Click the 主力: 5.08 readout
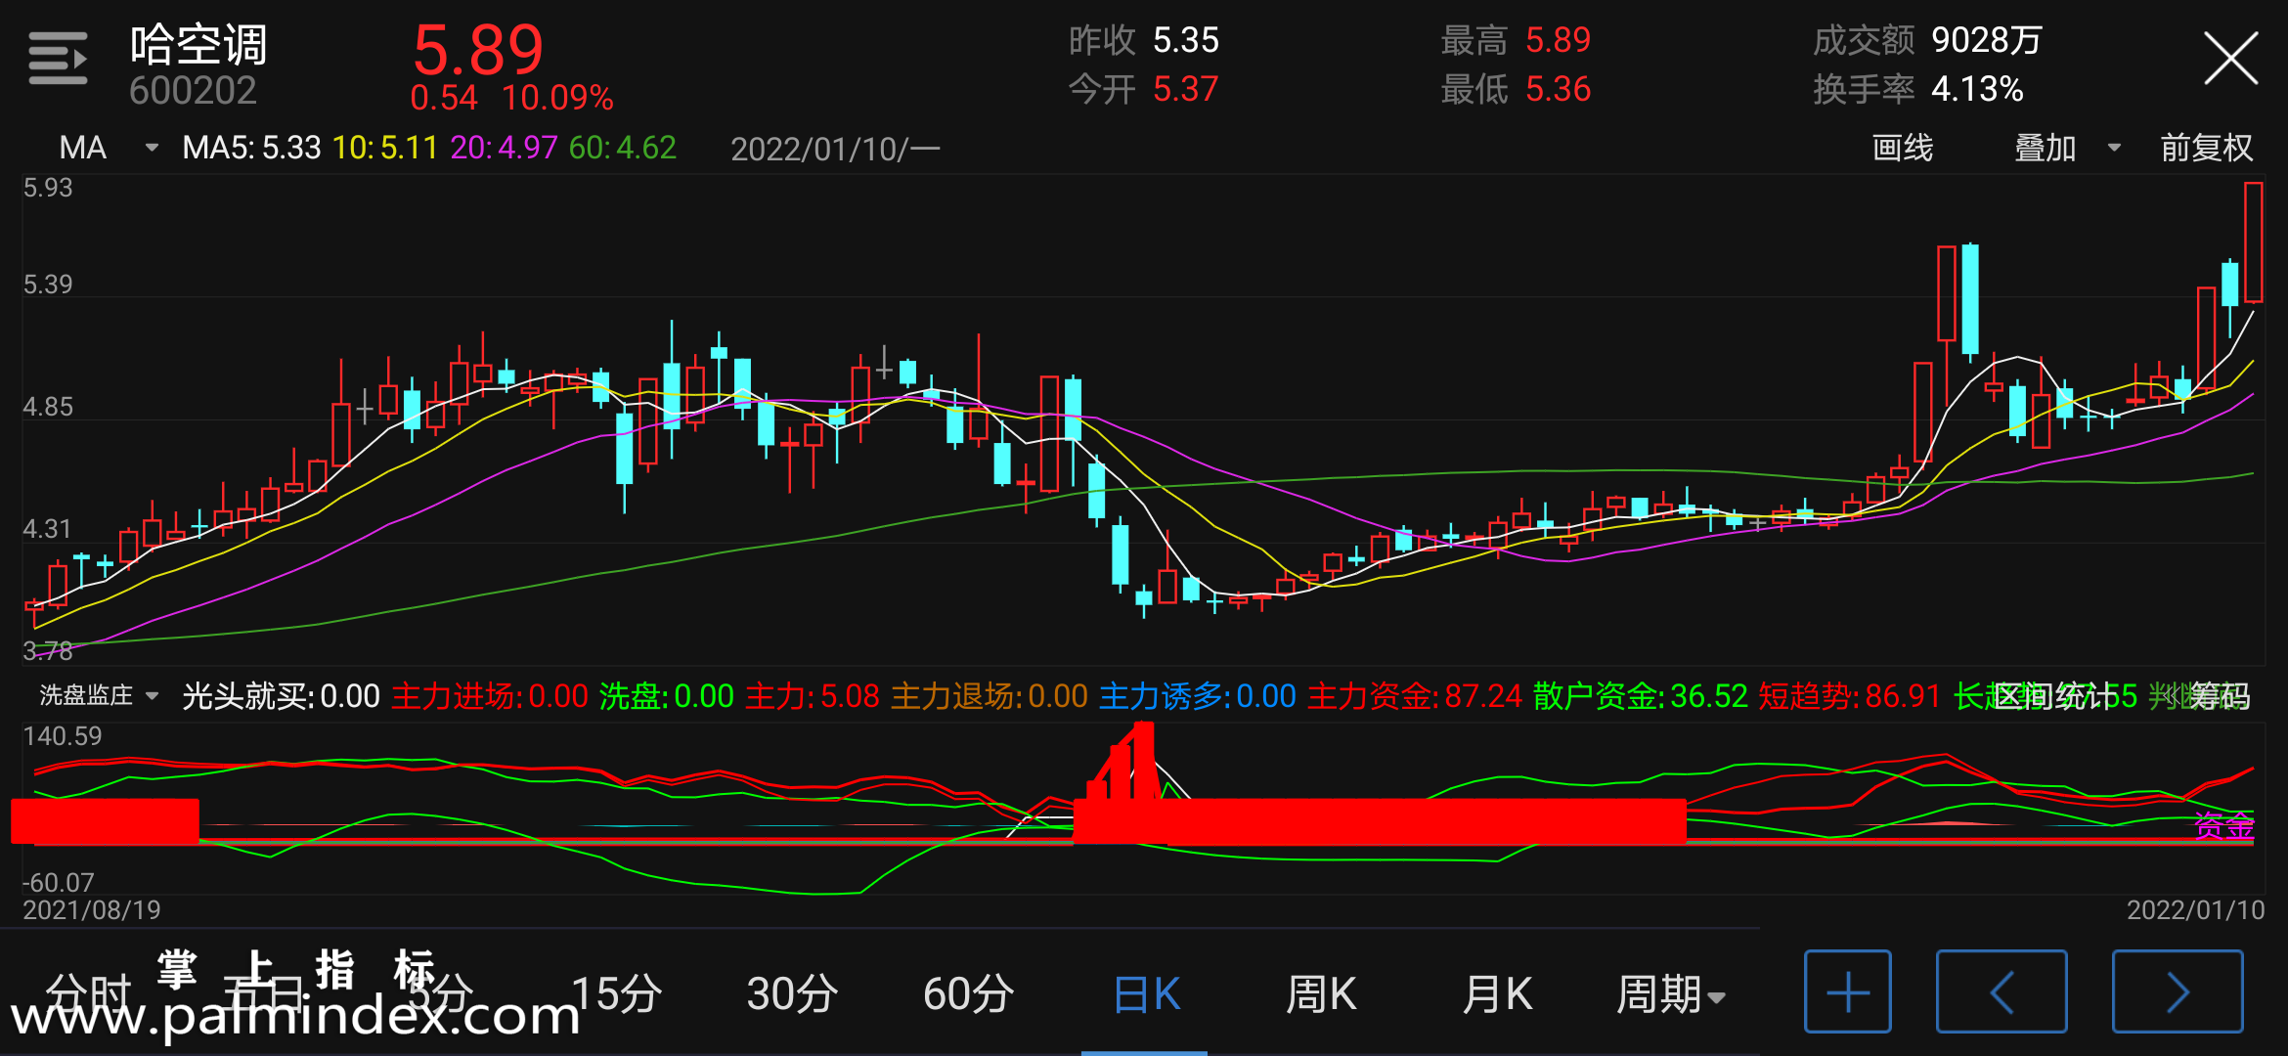Viewport: 2288px width, 1056px height. (x=813, y=696)
